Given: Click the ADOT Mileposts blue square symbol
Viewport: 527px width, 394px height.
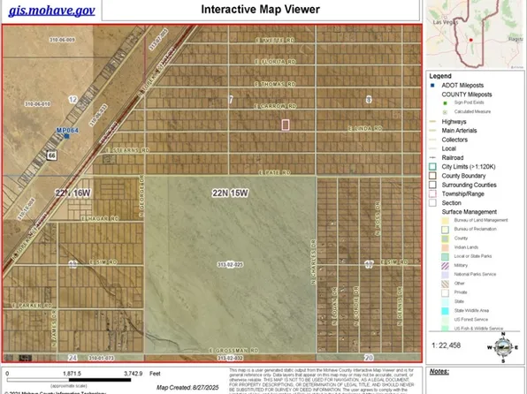Looking at the screenshot, I should pyautogui.click(x=432, y=86).
